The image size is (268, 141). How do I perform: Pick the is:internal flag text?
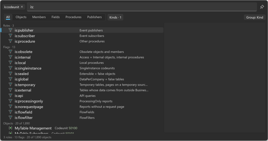pyautogui.click(x=23, y=57)
